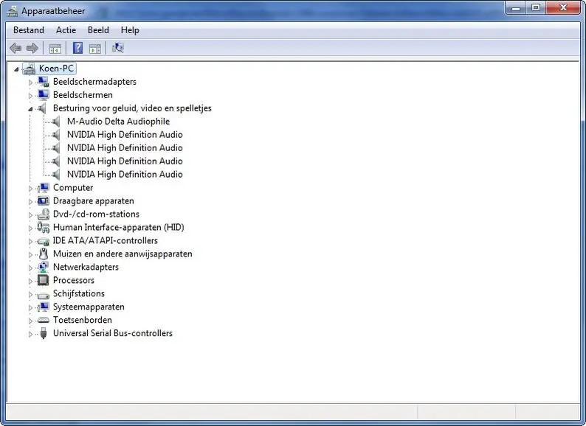Select the Toetsenborden label
Viewport: 586px width, 426px height.
(x=83, y=320)
